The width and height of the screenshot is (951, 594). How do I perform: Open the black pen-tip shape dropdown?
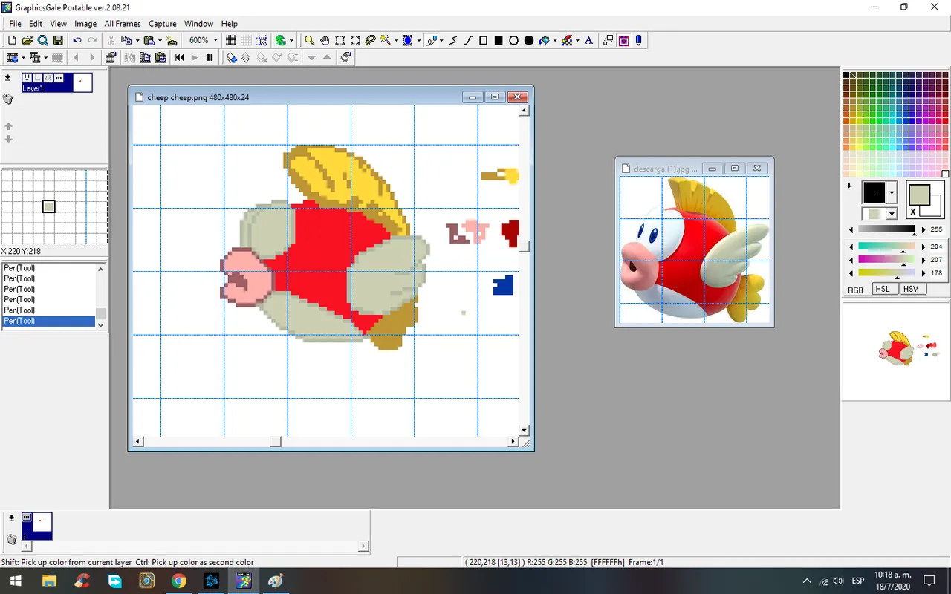pos(892,193)
